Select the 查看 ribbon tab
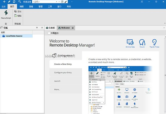The height and width of the screenshot is (114, 166). point(31,7)
